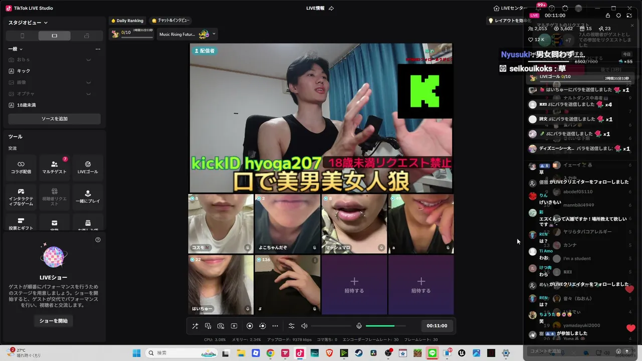Toggle はいちゅー guest microphone
Viewport: 642px width, 361px height.
pos(248,309)
